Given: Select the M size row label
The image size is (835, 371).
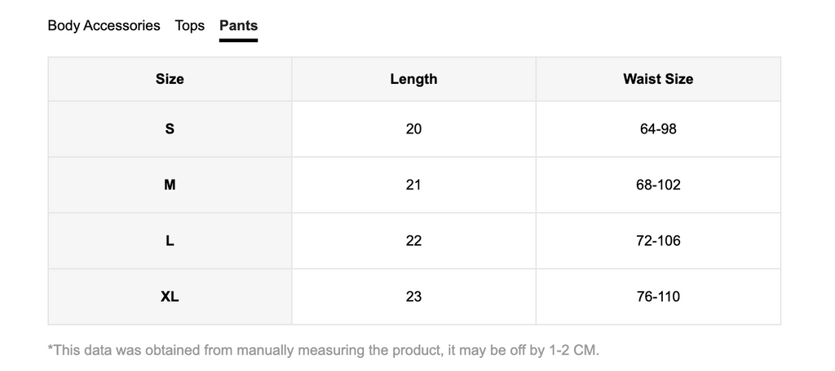Looking at the screenshot, I should click(x=170, y=185).
